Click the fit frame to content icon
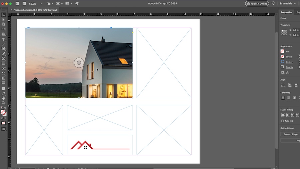 [298, 115]
